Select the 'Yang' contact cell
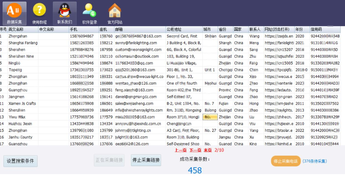The width and height of the screenshot is (345, 176). (x=256, y=130)
